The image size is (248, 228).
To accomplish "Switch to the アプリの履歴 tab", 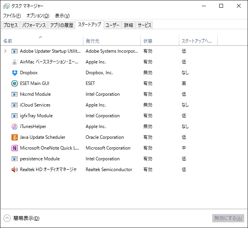I will pos(61,25).
